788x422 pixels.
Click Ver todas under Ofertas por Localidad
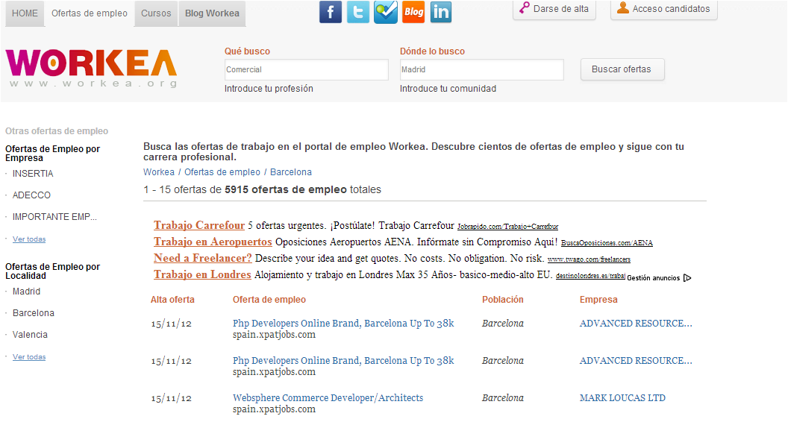[29, 356]
